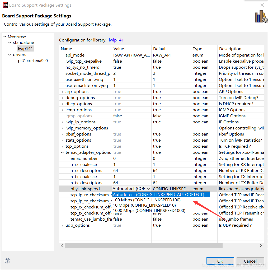Screen dimensions: 268x270
Task: Click the horizontal scrollbar thumb
Action: [x=144, y=245]
